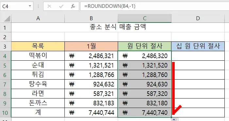
Task: Click the Cancel (X) formula bar icon
Action: (49, 6)
